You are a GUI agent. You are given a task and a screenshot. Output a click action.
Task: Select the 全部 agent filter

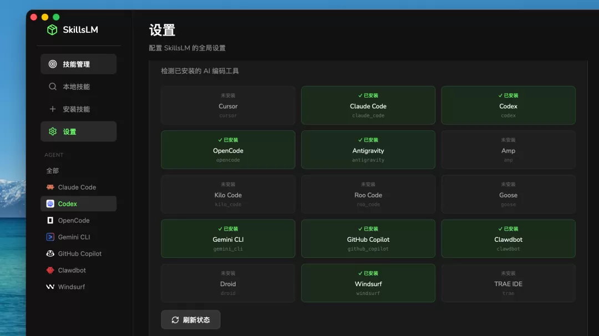point(78,171)
